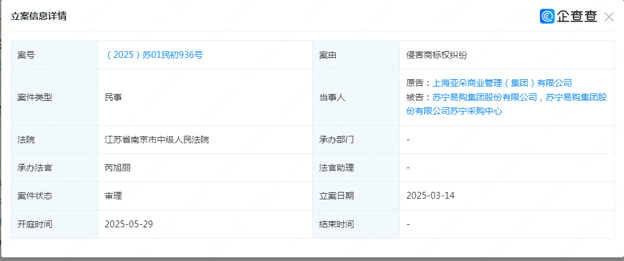Screen dimensions: 624x261
Task: Select the 案号 label cell
Action: tap(55, 55)
